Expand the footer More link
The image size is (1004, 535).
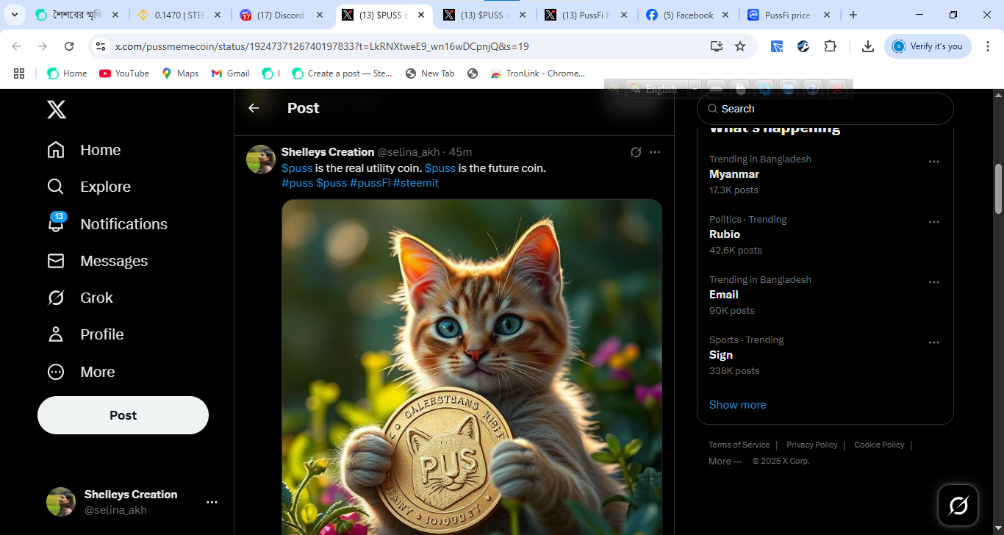[x=725, y=462]
